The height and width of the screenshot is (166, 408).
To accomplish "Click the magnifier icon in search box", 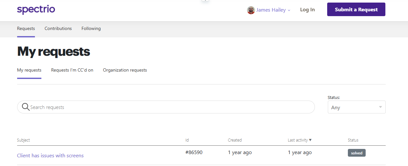I will [26, 107].
